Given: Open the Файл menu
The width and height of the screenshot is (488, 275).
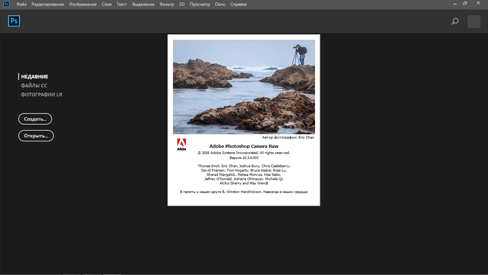Looking at the screenshot, I should [22, 4].
